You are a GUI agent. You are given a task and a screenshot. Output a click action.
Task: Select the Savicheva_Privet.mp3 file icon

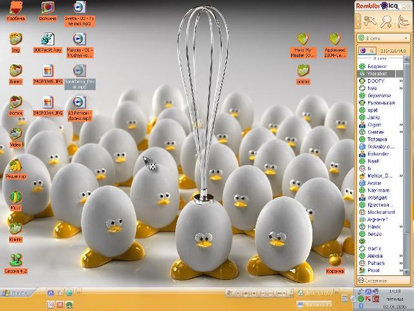coord(80,76)
